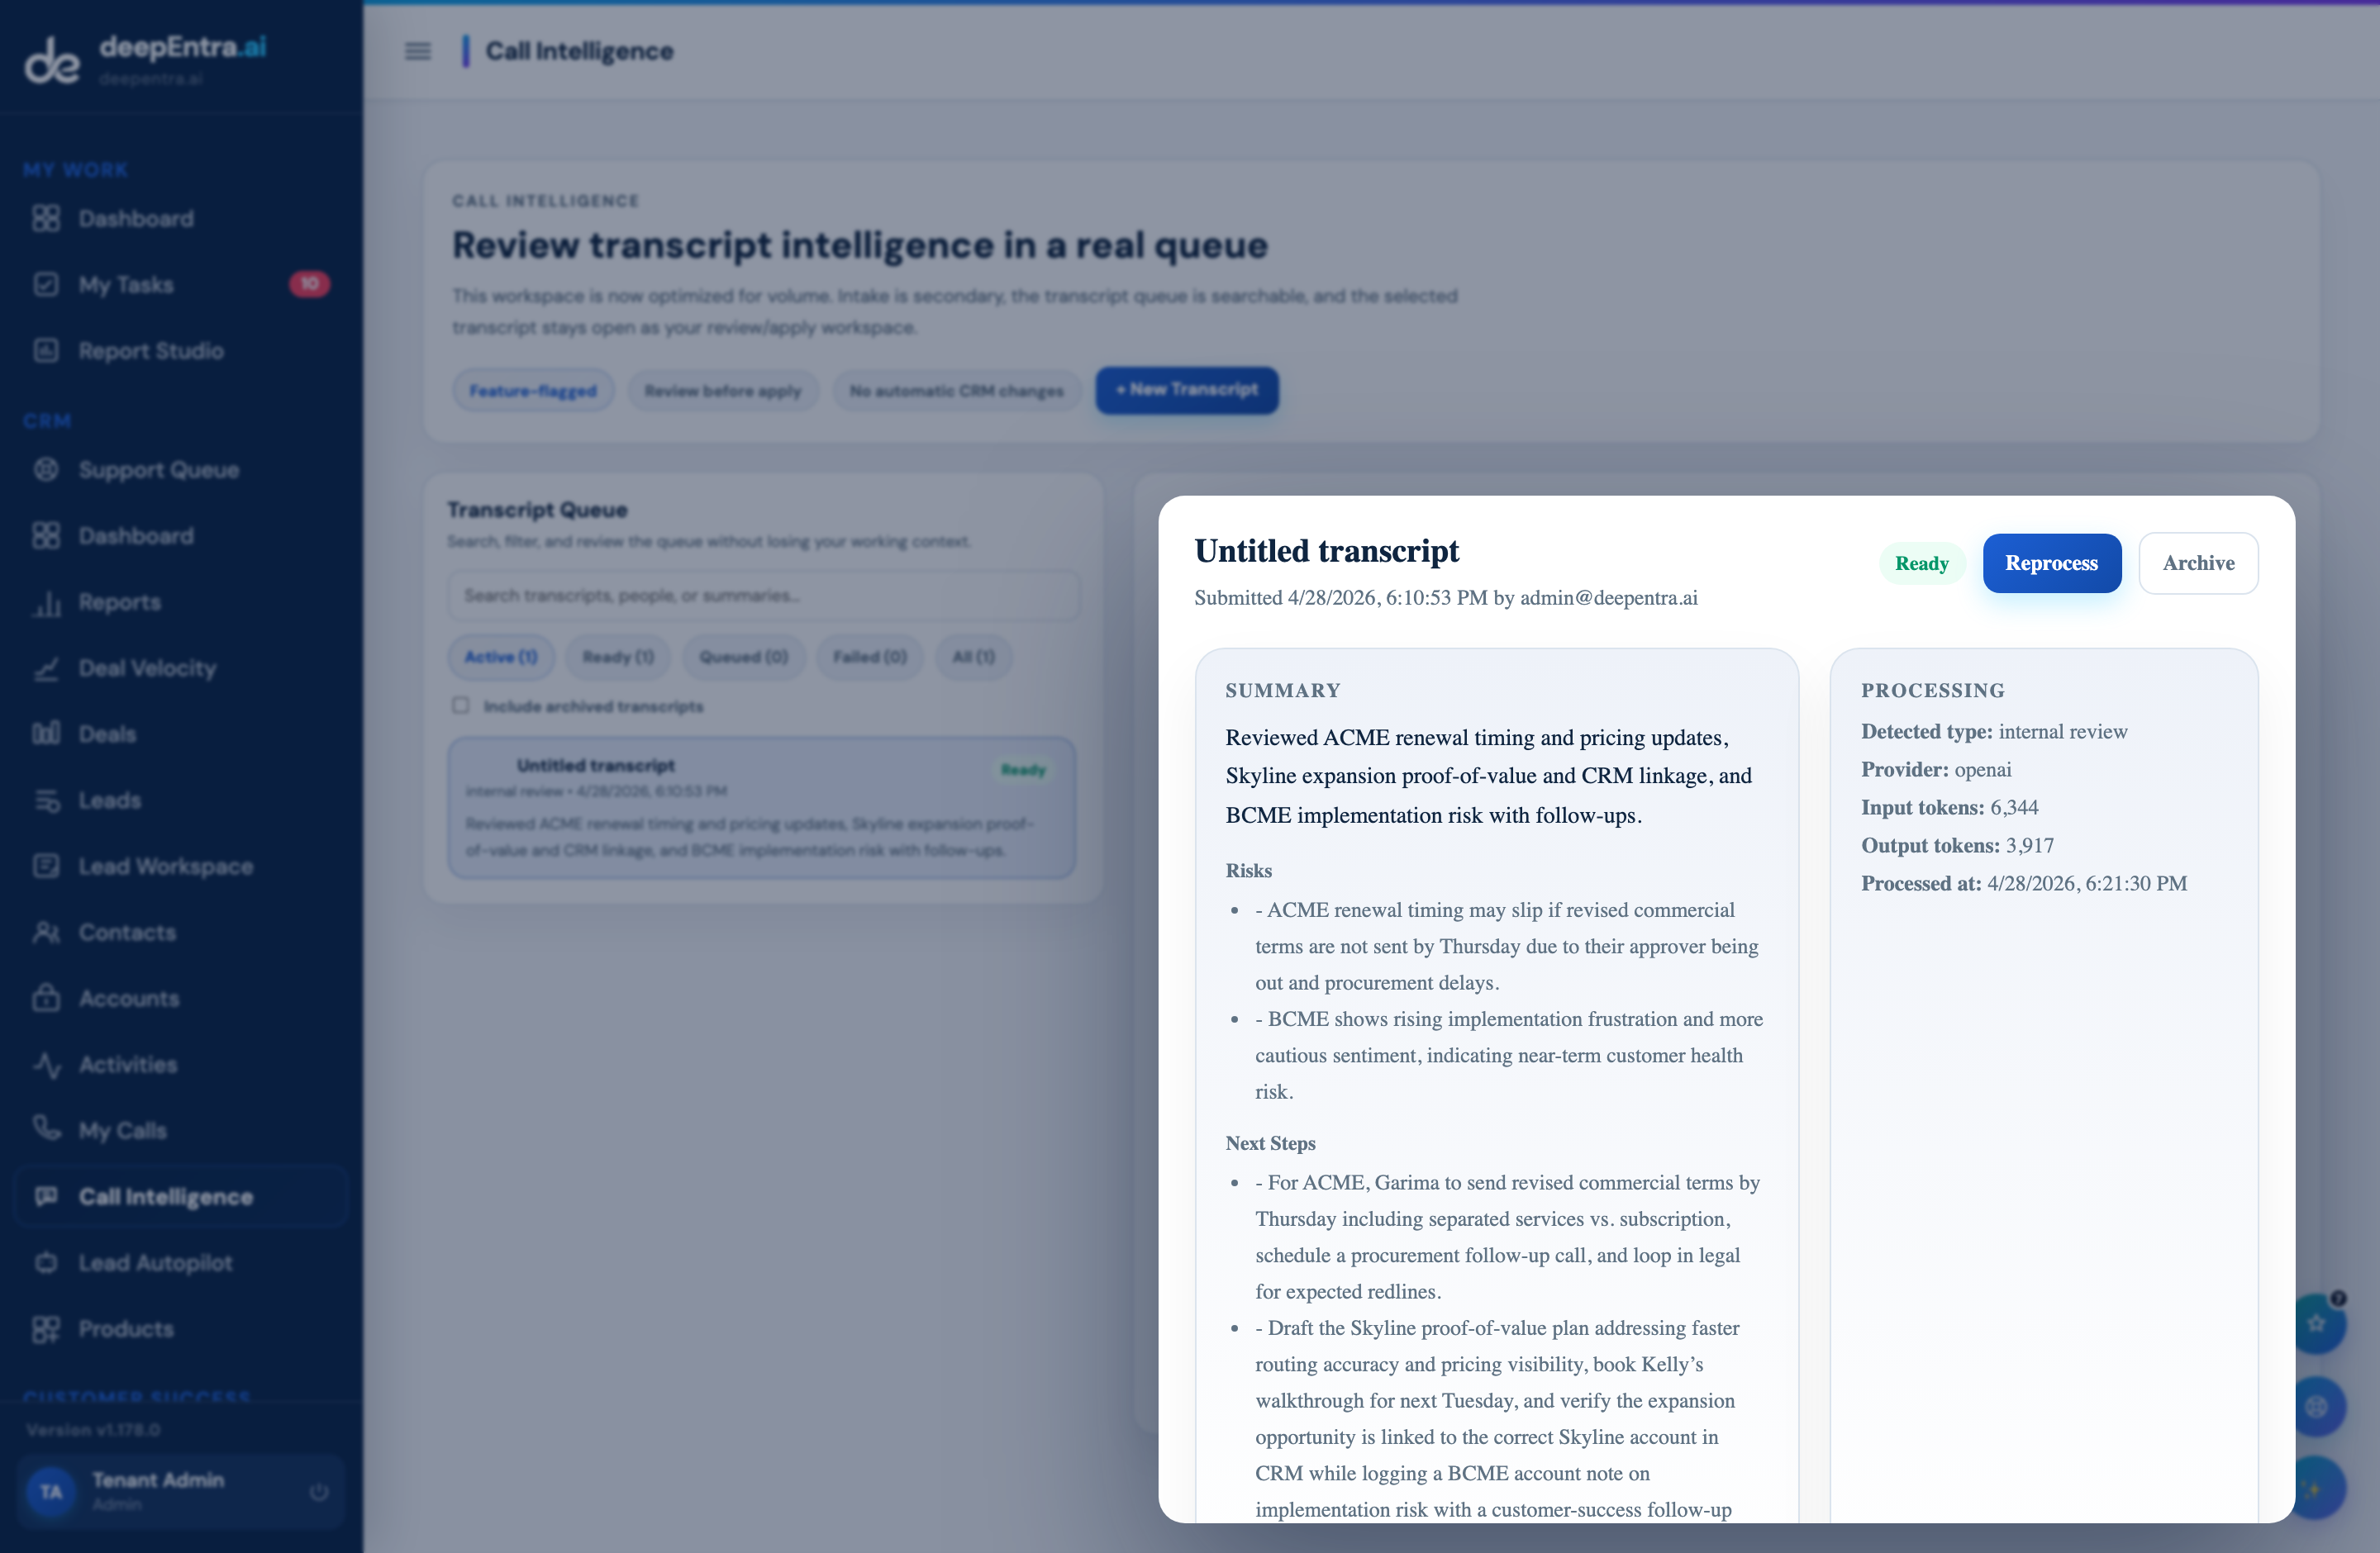This screenshot has height=1553, width=2380.
Task: Click the + New Transcript button
Action: pyautogui.click(x=1187, y=390)
